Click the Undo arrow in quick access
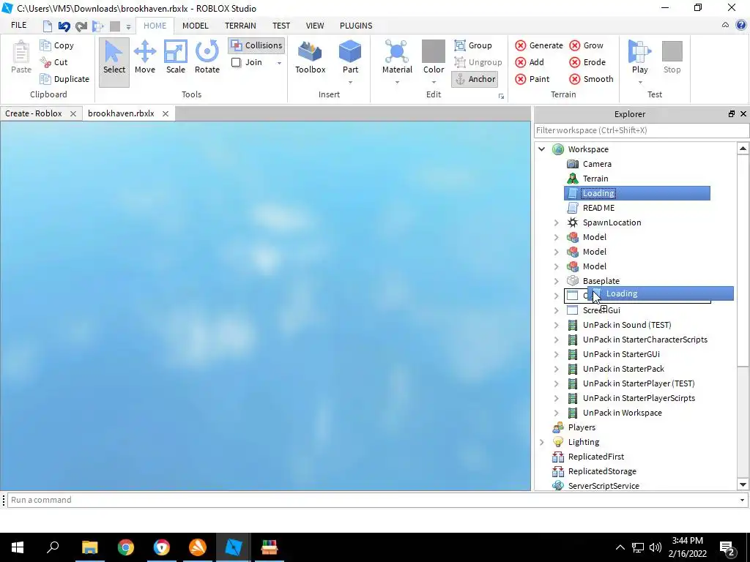 coord(64,26)
